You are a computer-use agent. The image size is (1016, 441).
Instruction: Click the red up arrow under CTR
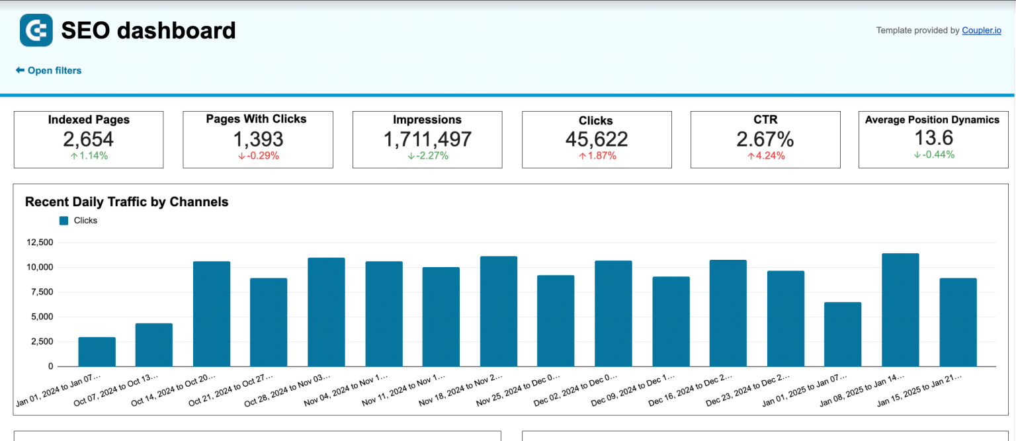click(x=751, y=155)
